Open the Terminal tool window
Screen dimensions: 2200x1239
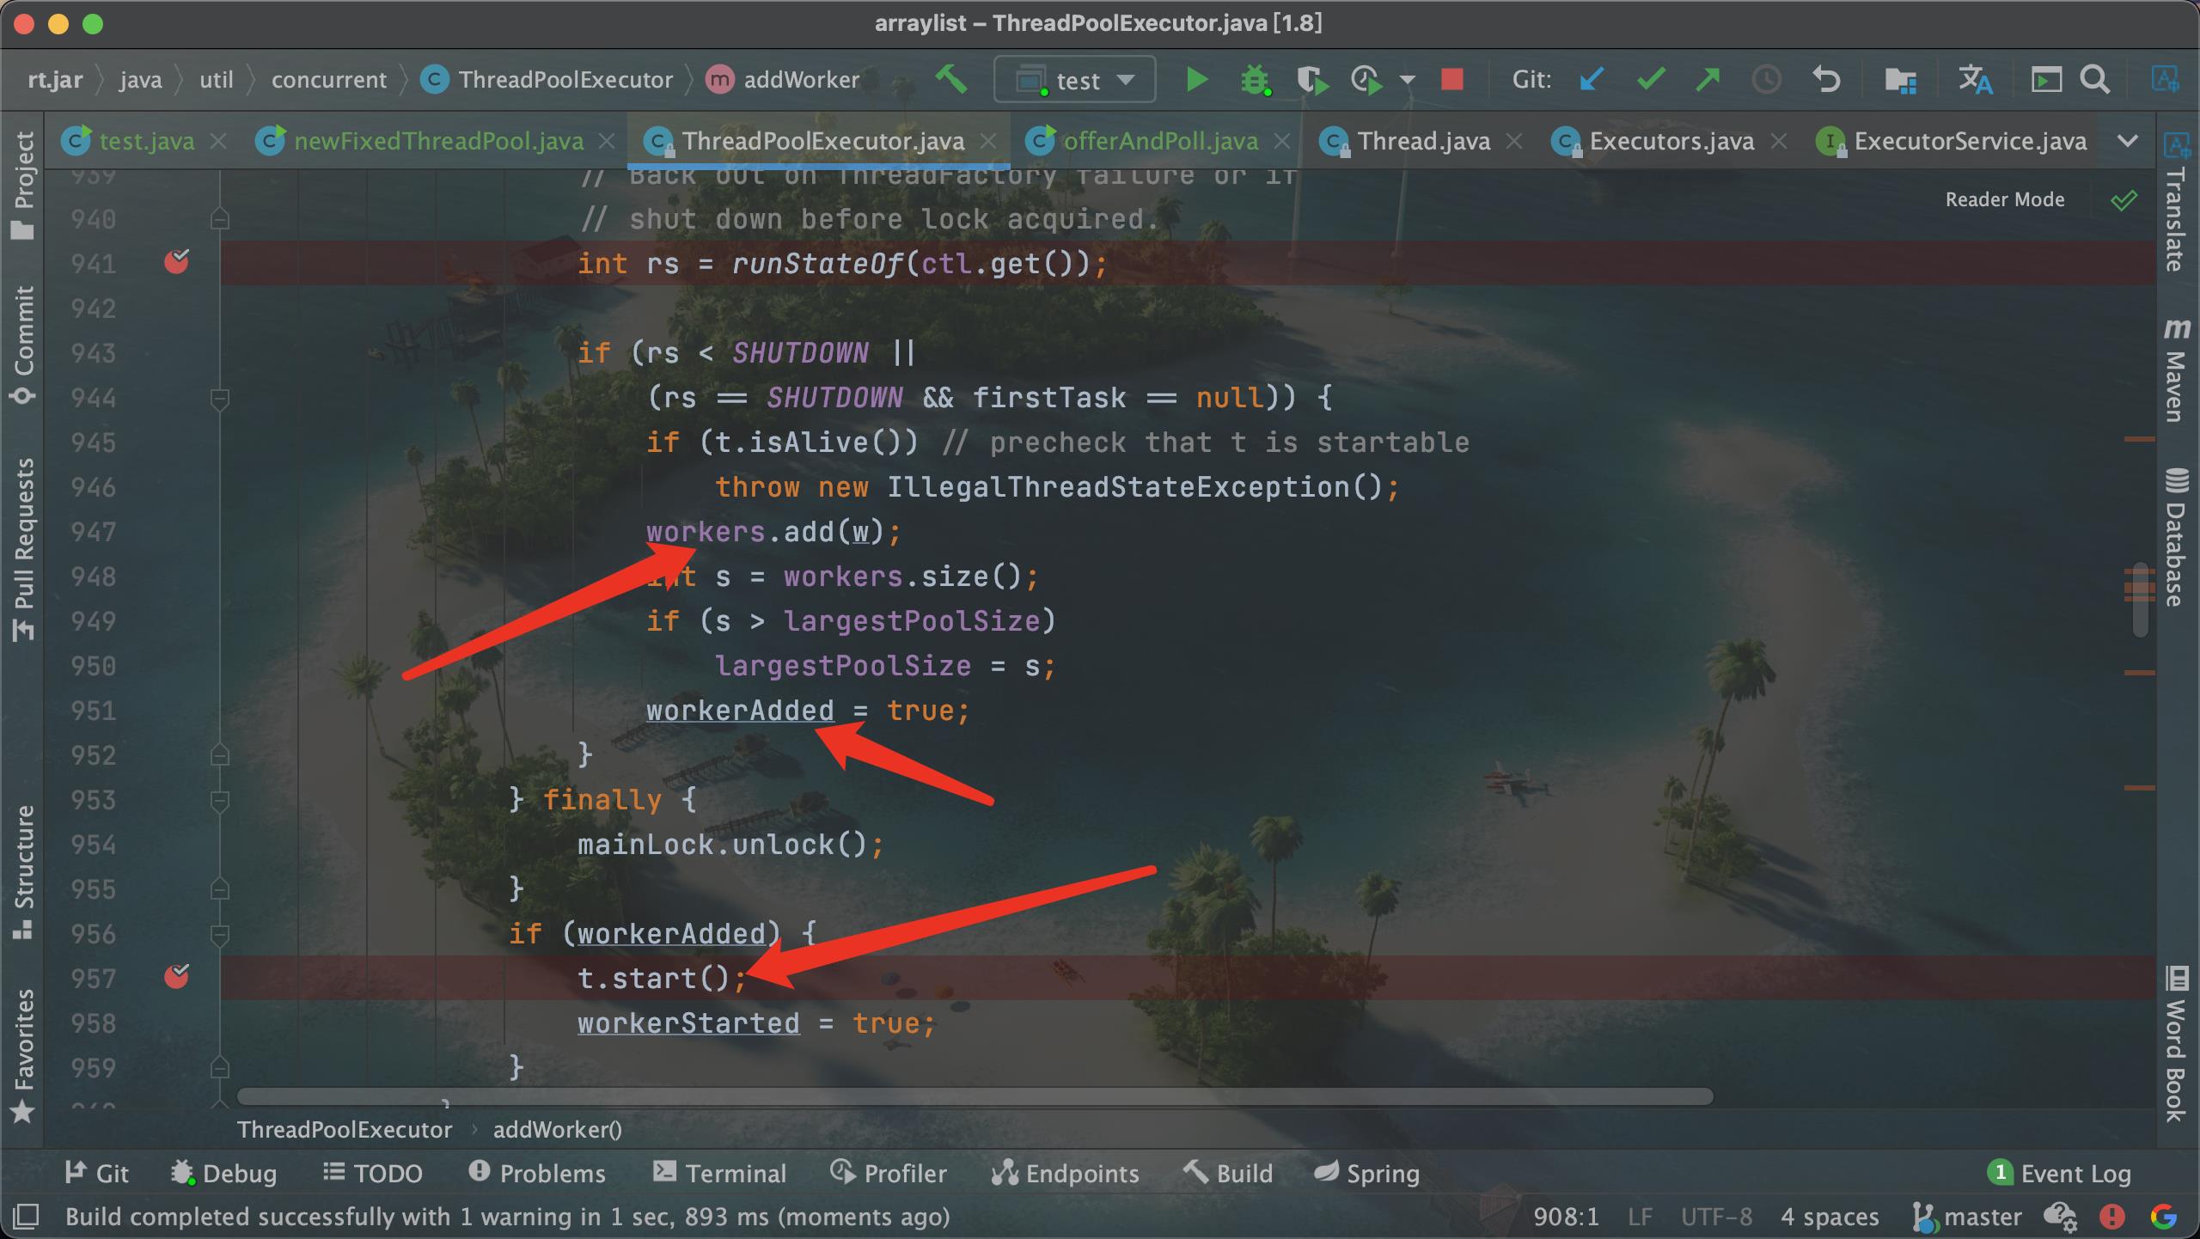point(719,1173)
